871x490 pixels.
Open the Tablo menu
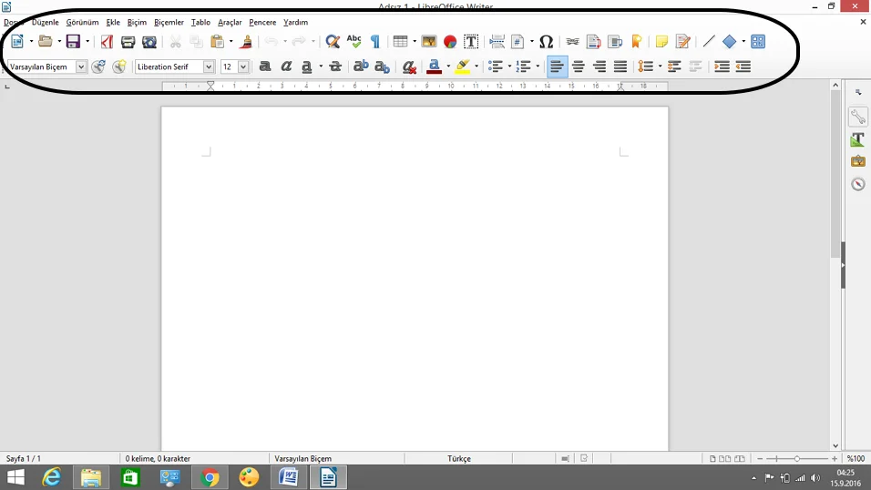pyautogui.click(x=200, y=22)
